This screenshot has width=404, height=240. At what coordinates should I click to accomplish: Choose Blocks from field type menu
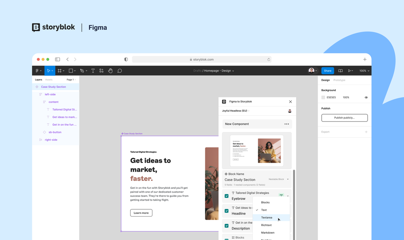coord(271,203)
